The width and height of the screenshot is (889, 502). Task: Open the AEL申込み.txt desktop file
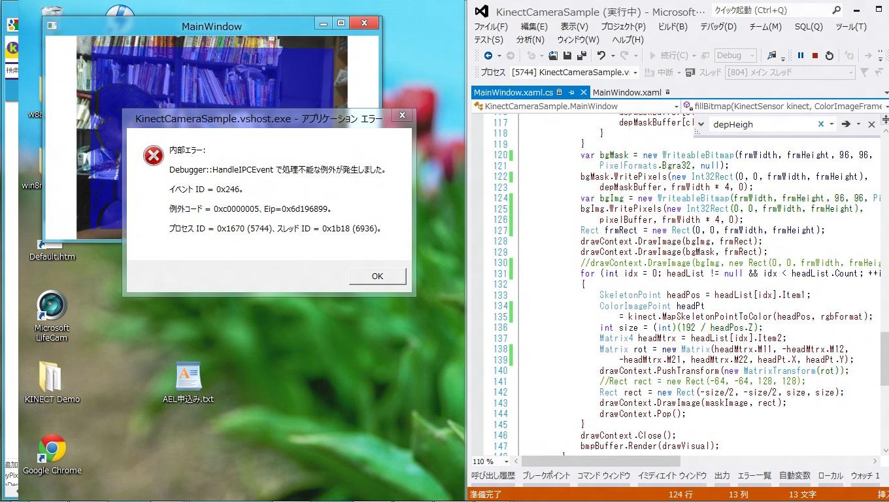pyautogui.click(x=188, y=384)
